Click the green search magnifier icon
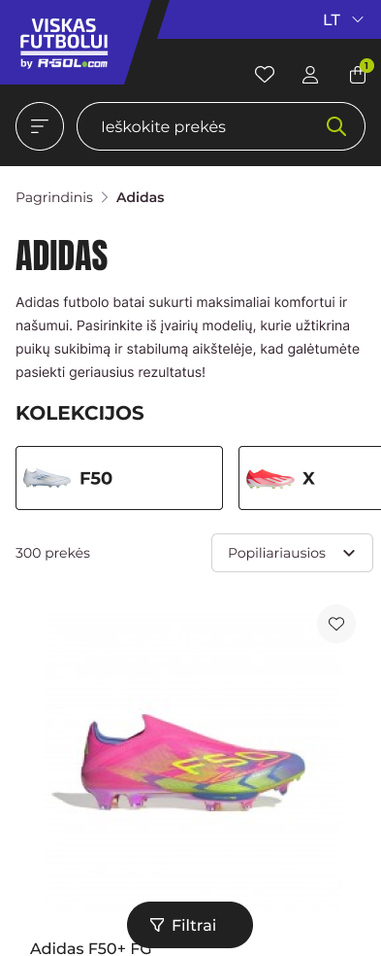Viewport: 381px width, 956px height. point(336,126)
